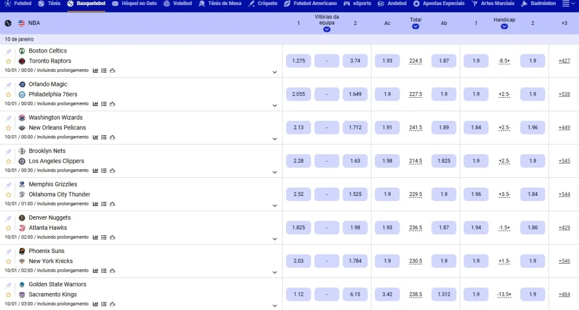Screen dimensions: 579x310
Task: Open the Críquete sports tab
Action: tap(262, 3)
